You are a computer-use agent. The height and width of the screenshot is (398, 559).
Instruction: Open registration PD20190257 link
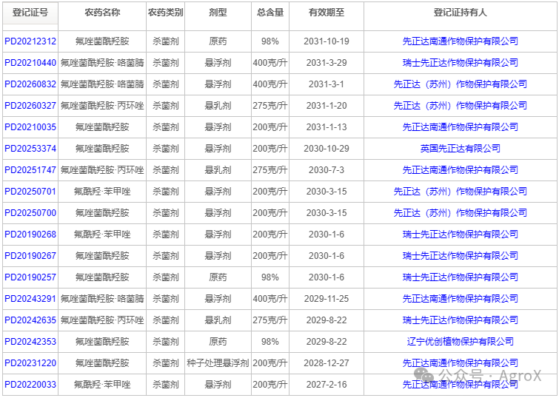pyautogui.click(x=30, y=277)
